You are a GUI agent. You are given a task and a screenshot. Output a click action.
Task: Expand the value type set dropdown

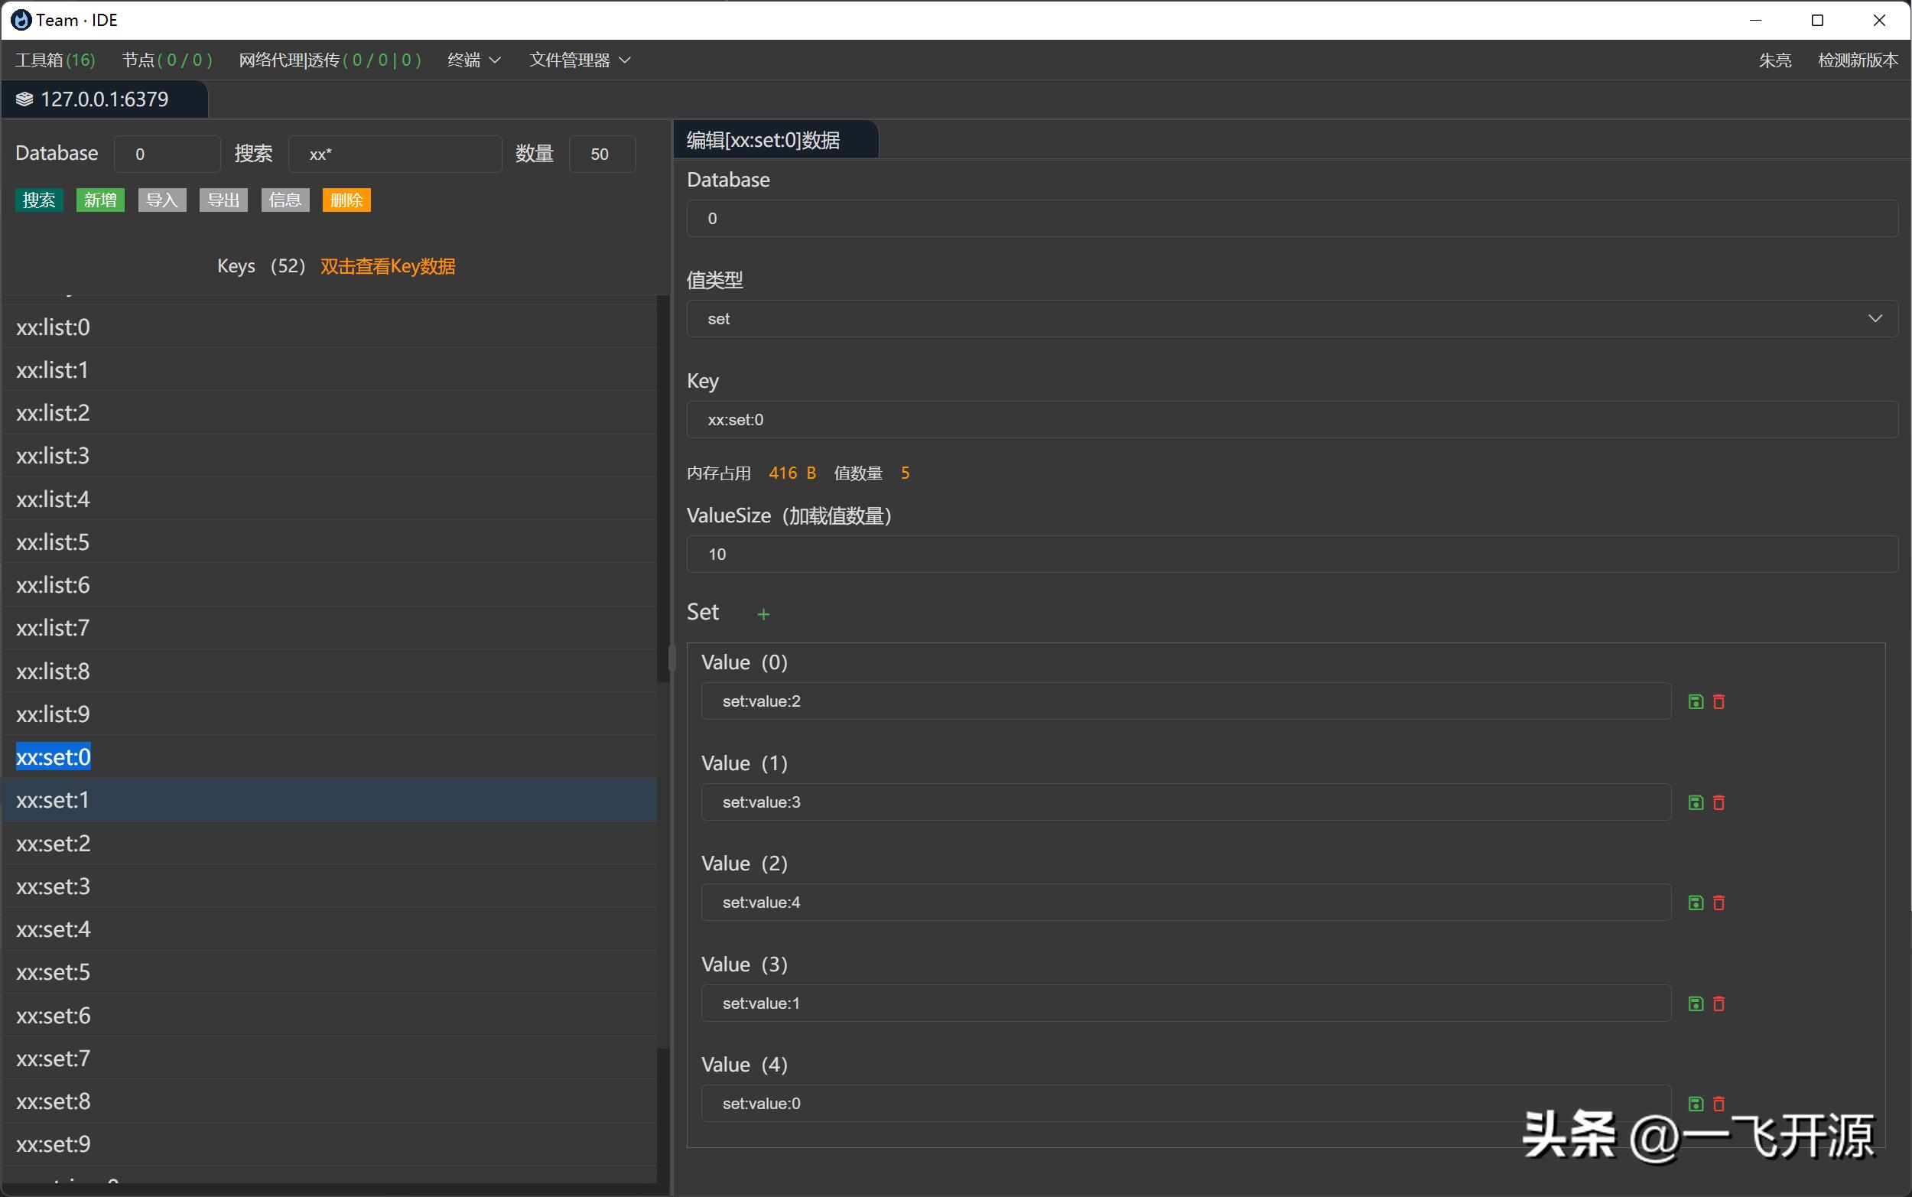(1874, 318)
